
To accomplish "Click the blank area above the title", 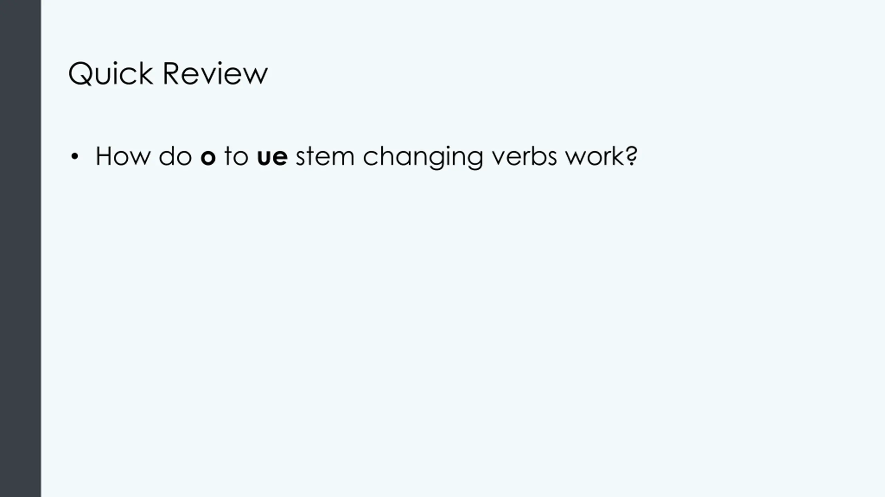I will tap(449, 28).
